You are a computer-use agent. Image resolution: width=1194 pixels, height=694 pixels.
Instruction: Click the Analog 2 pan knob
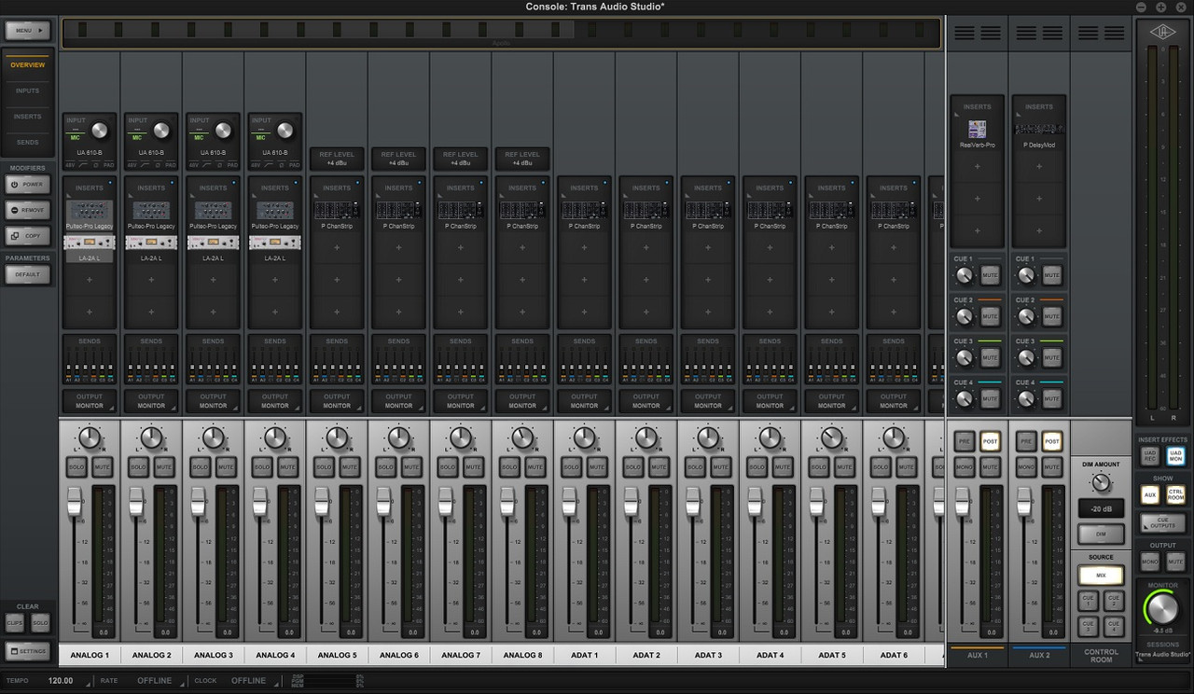point(151,437)
